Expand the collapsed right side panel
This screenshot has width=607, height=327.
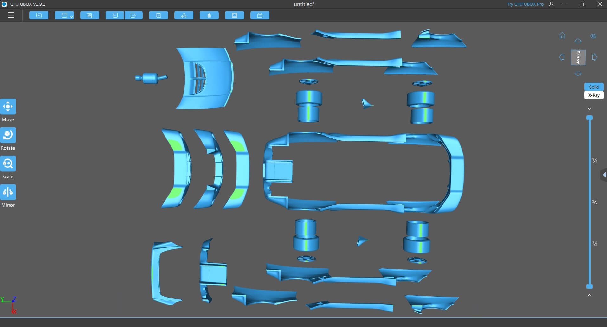(604, 175)
